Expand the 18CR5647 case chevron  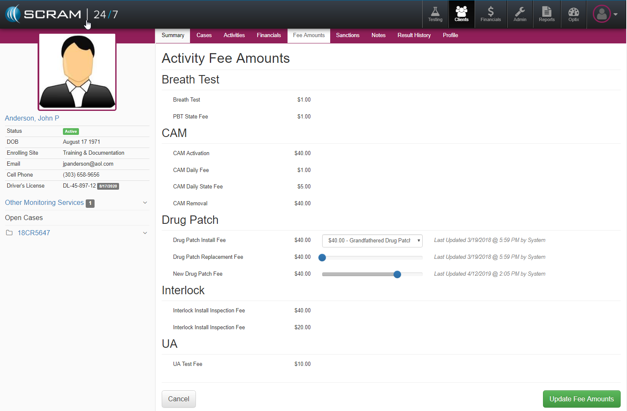pyautogui.click(x=145, y=233)
